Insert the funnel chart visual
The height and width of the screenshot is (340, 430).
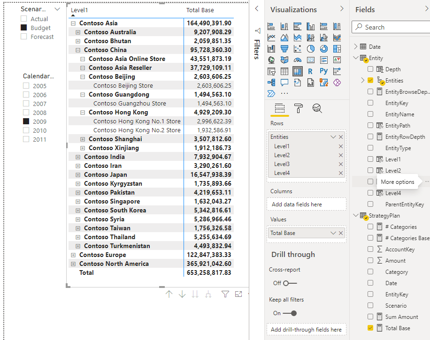284,49
